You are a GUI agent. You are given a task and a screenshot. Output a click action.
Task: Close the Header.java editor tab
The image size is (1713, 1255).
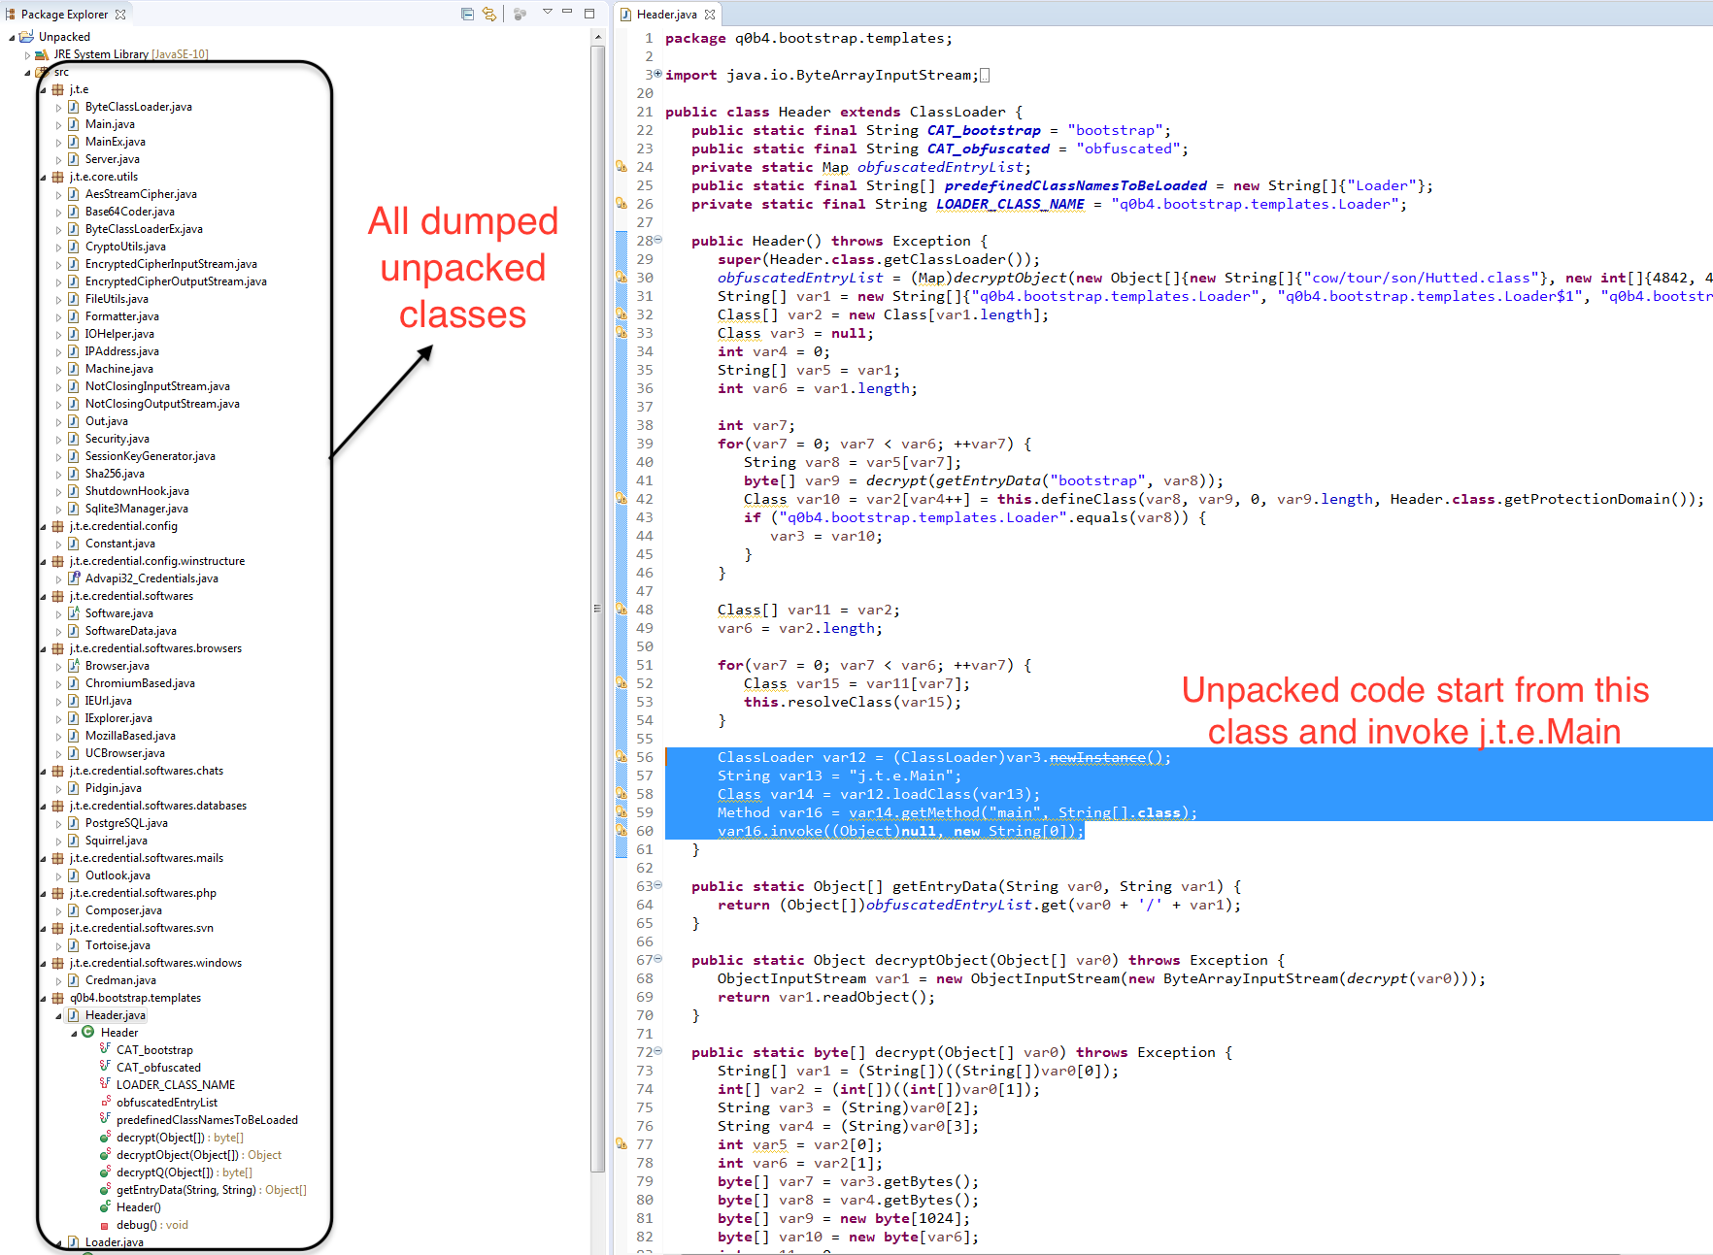click(710, 15)
